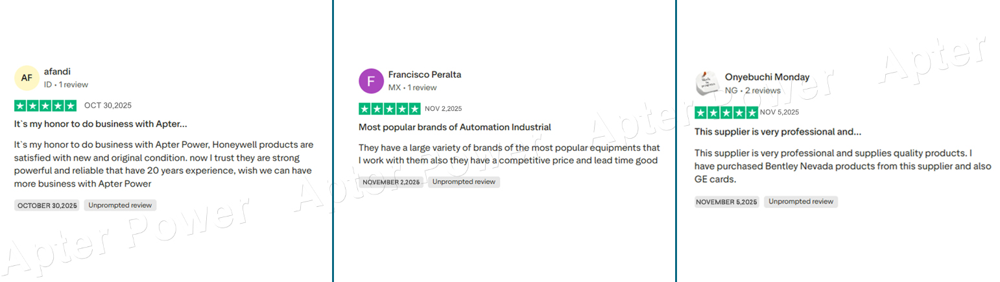Click afandi's AF avatar circle
Image resolution: width=1000 pixels, height=282 pixels.
point(27,78)
